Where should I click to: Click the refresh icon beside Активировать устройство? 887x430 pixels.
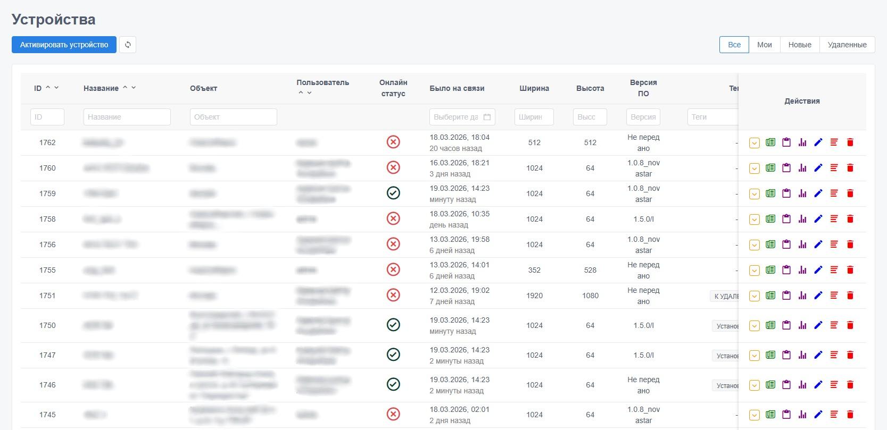pyautogui.click(x=128, y=45)
